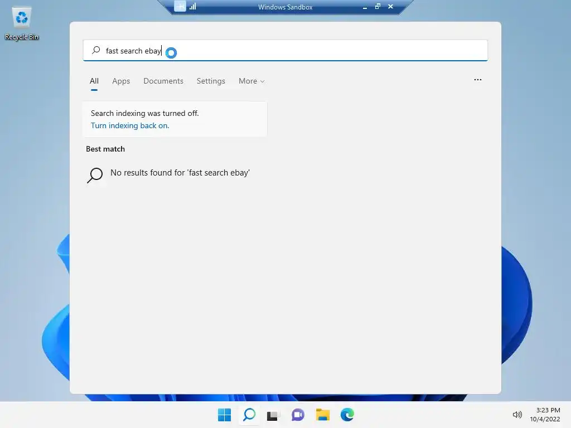The width and height of the screenshot is (571, 428).
Task: Click the 'Search indexing was turned off' message
Action: pos(144,113)
